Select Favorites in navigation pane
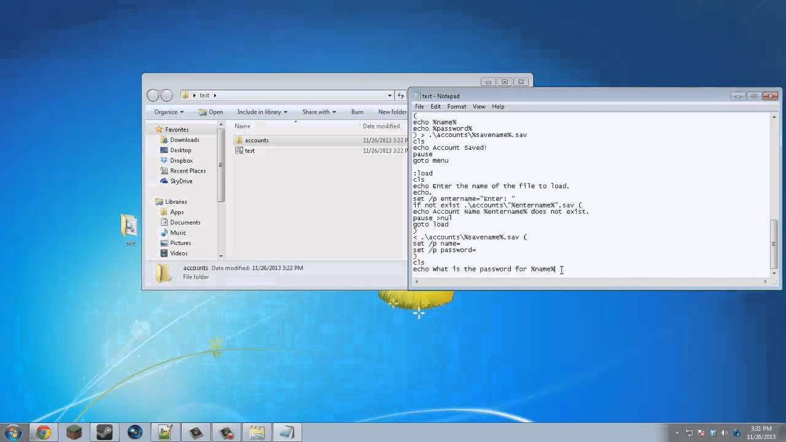The width and height of the screenshot is (786, 442). tap(177, 130)
